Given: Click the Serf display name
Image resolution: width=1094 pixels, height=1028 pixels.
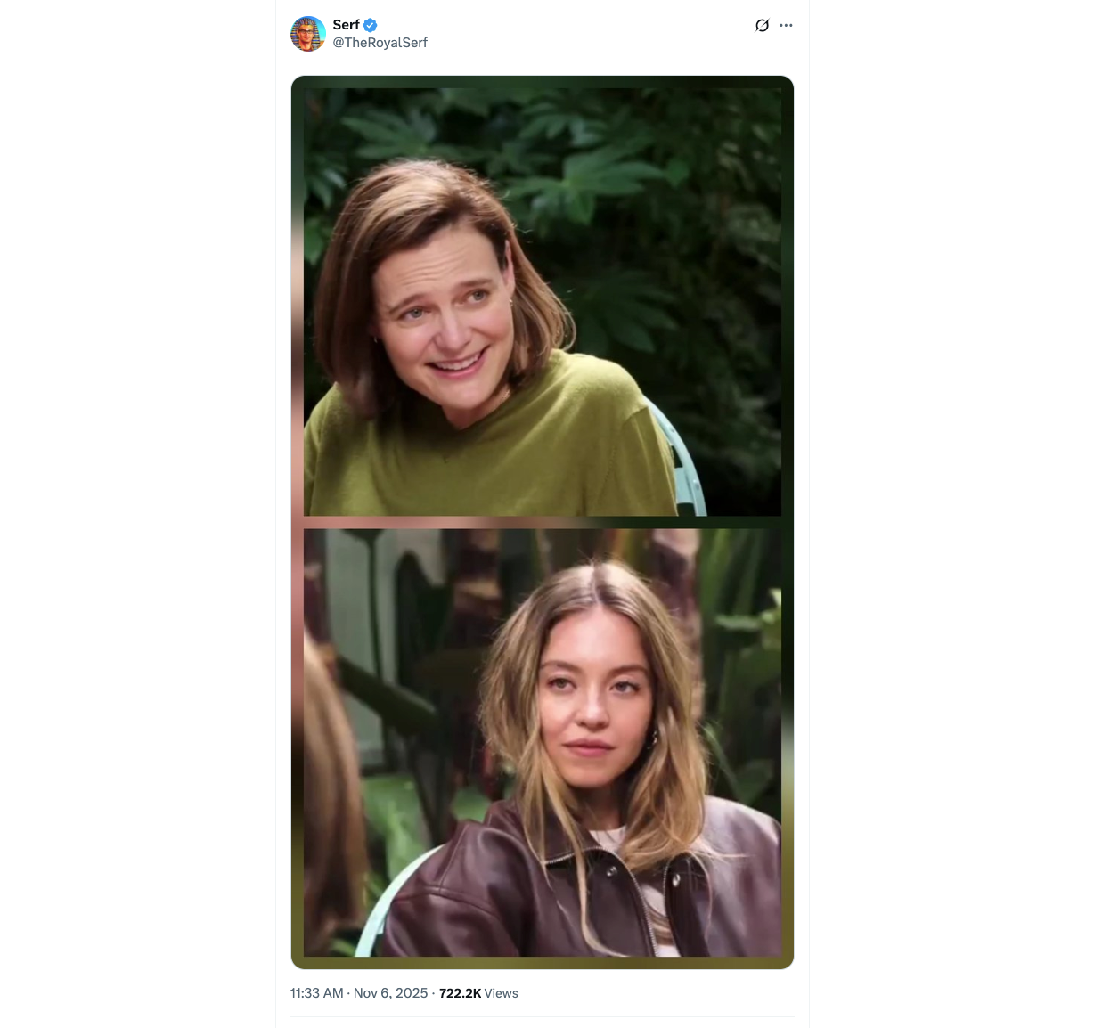Looking at the screenshot, I should 346,25.
